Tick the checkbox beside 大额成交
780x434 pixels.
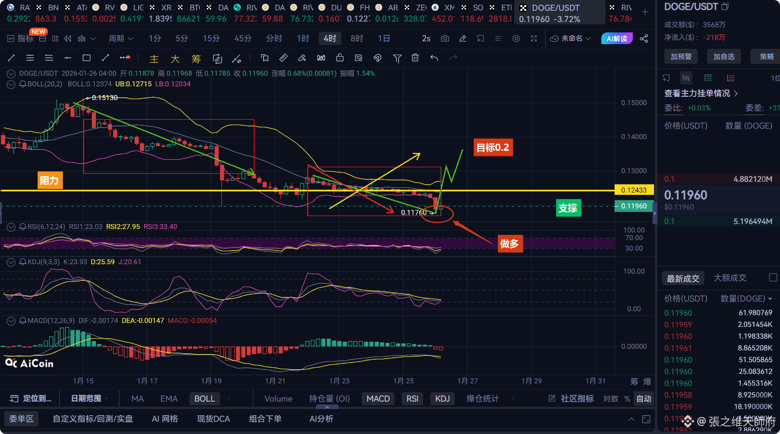point(773,278)
